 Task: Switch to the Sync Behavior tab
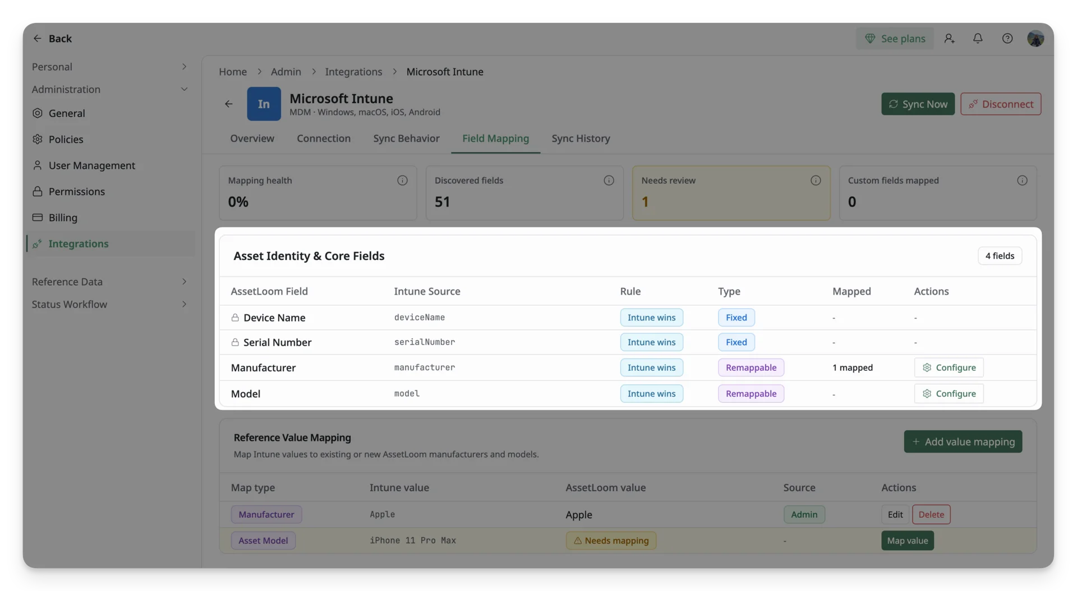pyautogui.click(x=406, y=138)
